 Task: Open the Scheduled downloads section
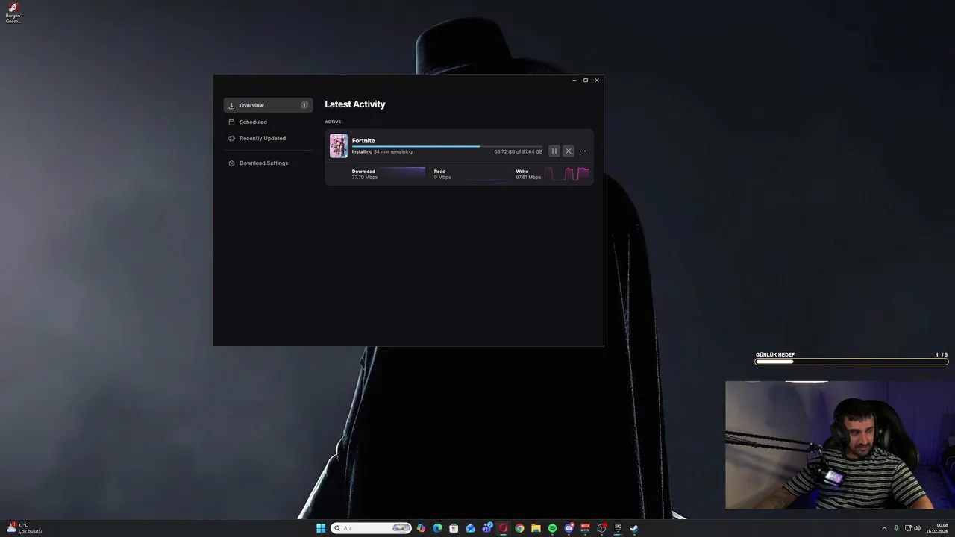(x=268, y=122)
